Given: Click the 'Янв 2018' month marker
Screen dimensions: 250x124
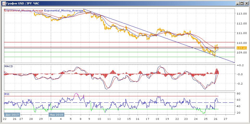Looking at the screenshot, I should [x=56, y=114].
